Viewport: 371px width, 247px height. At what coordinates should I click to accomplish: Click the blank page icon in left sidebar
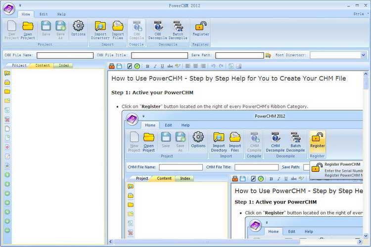pyautogui.click(x=7, y=128)
